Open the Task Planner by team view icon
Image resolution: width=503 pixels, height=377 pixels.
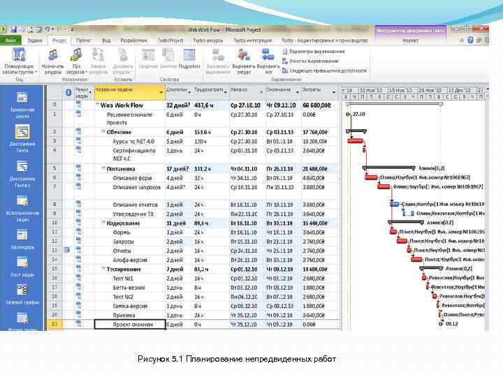(x=19, y=55)
